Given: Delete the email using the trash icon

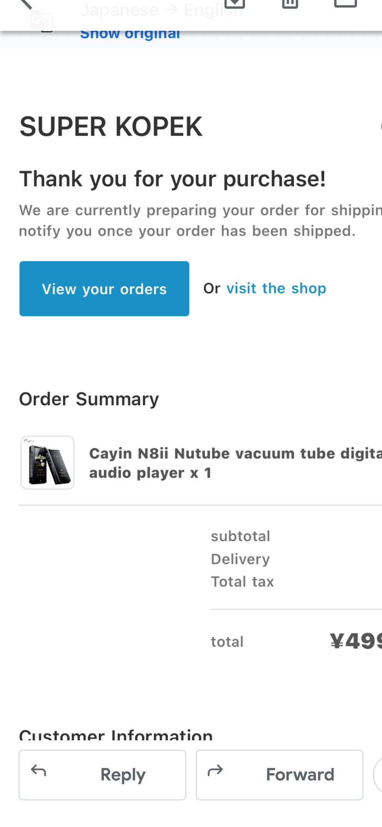Looking at the screenshot, I should (x=290, y=4).
